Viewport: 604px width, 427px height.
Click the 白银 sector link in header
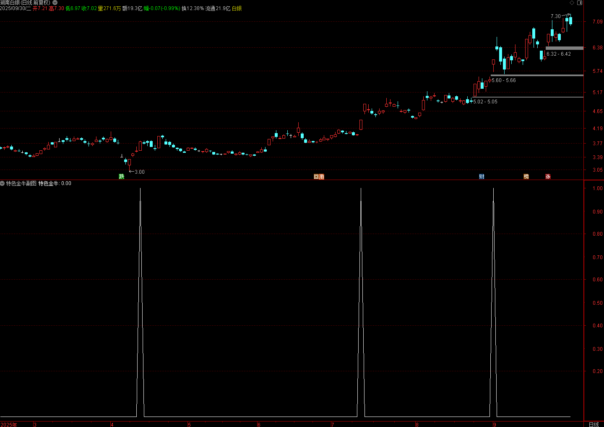point(237,8)
